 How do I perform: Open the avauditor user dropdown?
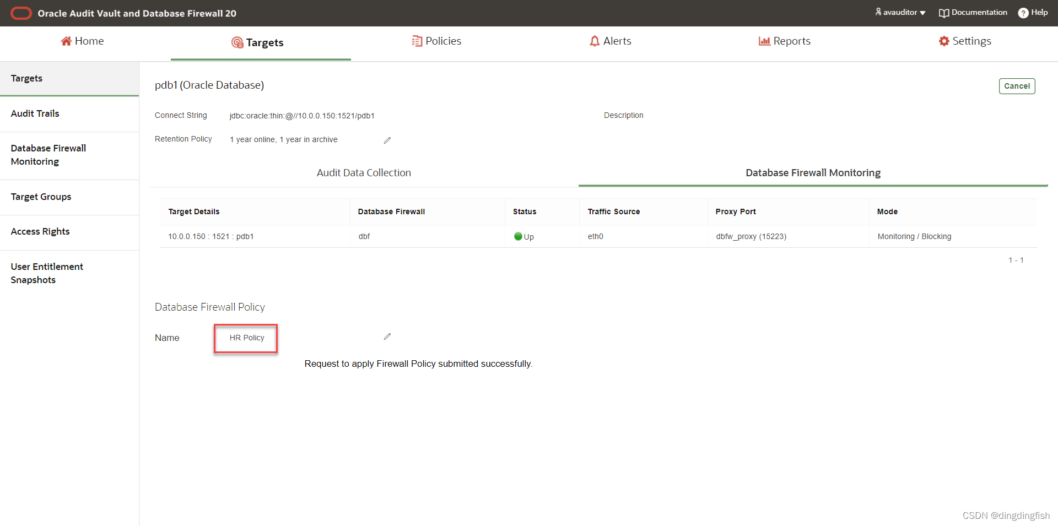(900, 12)
